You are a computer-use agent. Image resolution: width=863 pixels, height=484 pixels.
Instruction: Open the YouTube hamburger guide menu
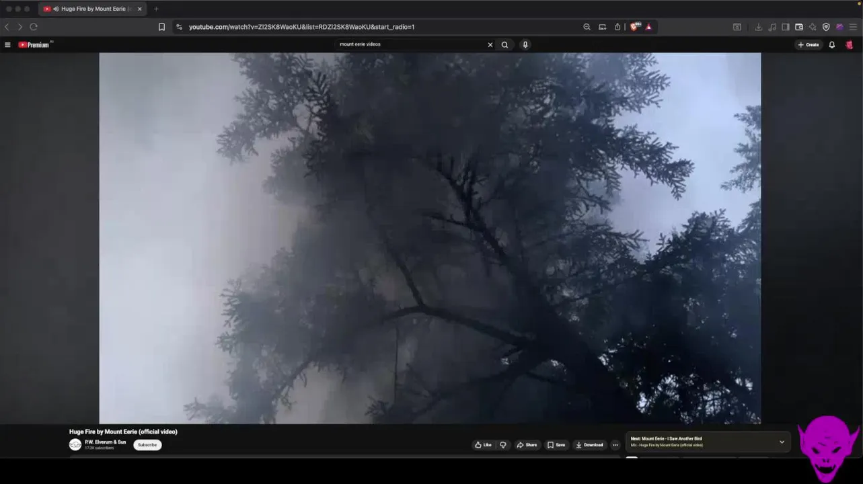click(x=7, y=45)
